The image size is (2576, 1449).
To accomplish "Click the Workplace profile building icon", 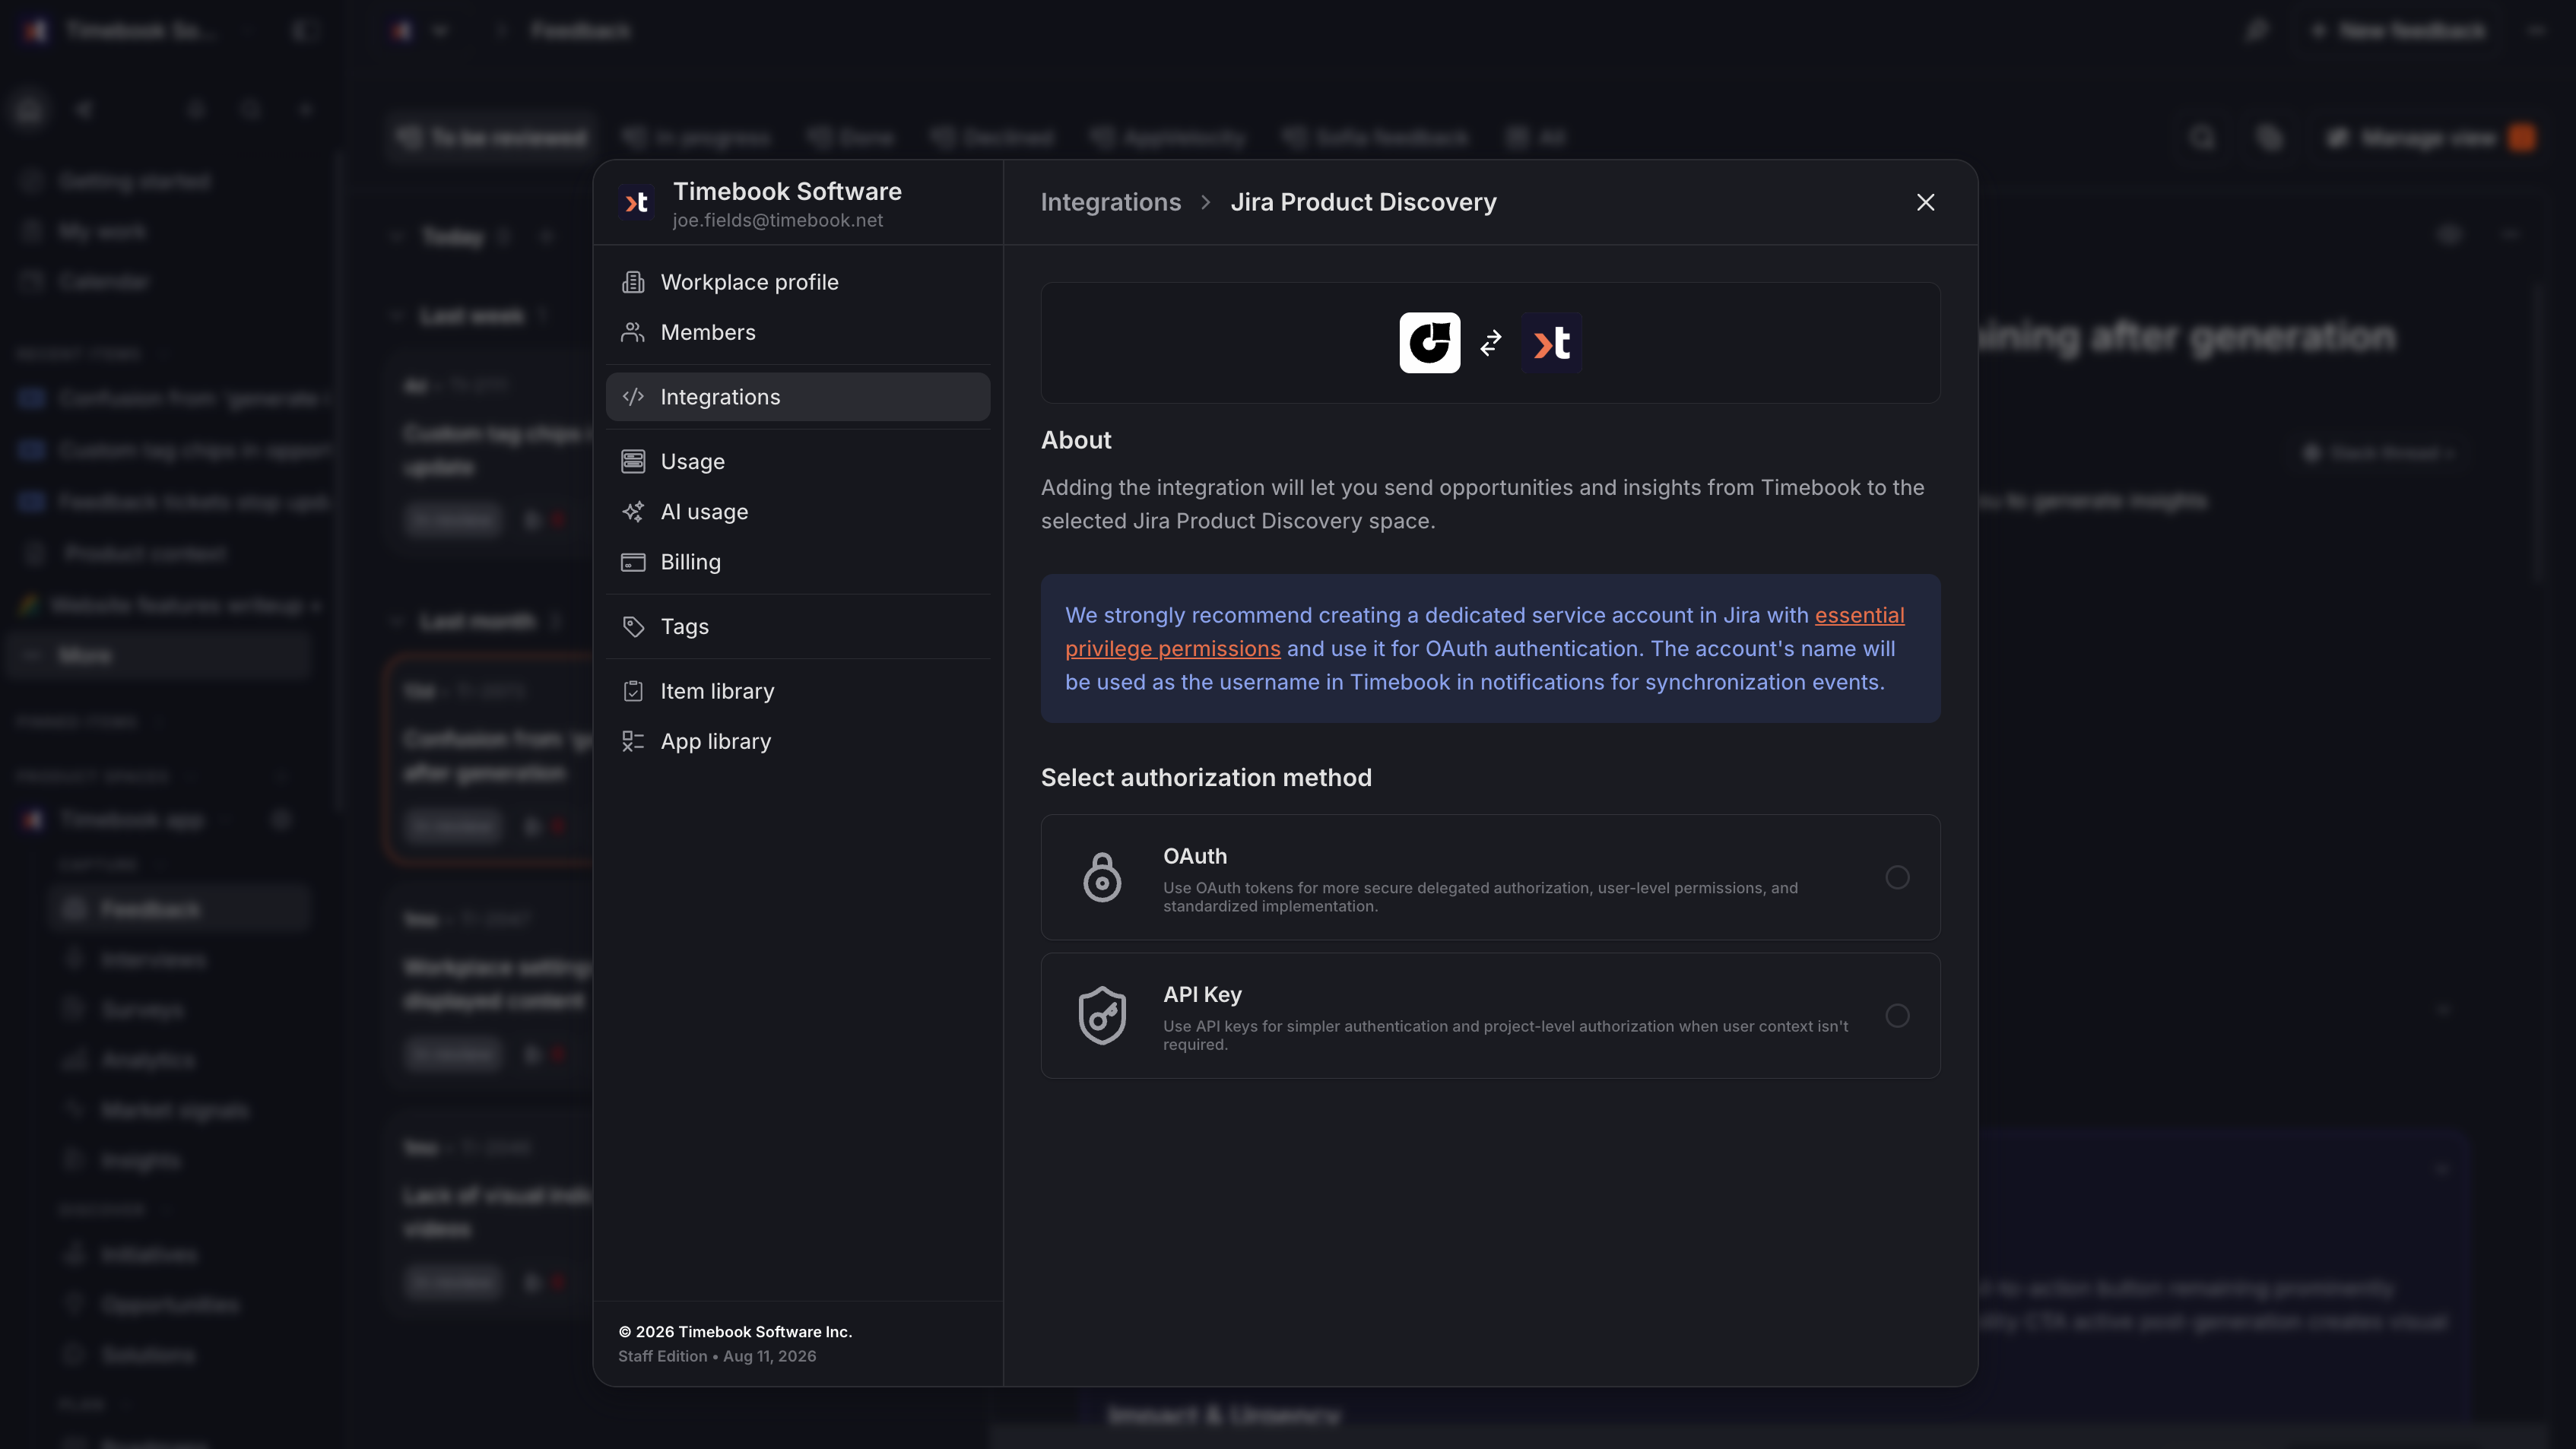I will (x=633, y=282).
